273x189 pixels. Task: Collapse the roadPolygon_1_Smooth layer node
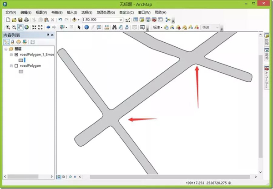11,55
